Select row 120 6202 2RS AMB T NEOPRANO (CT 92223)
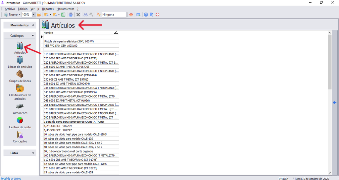The image size is (339, 180). pos(81,168)
